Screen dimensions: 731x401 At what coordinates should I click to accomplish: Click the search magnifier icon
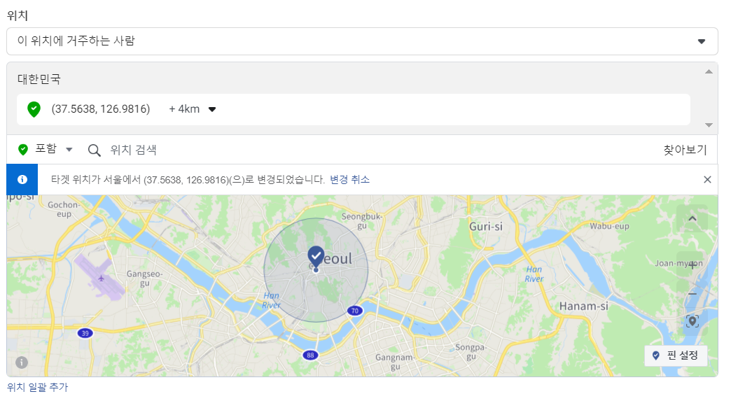click(x=95, y=150)
